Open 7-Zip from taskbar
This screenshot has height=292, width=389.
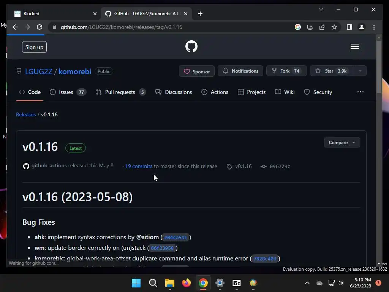237,283
